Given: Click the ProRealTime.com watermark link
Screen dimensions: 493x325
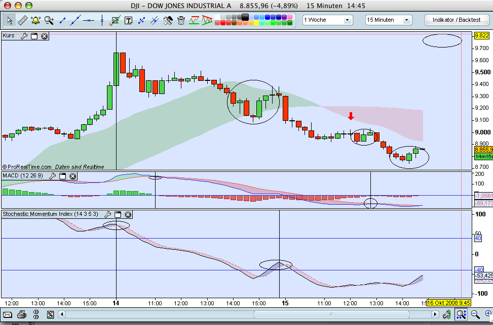Looking at the screenshot, I should pyautogui.click(x=27, y=167).
